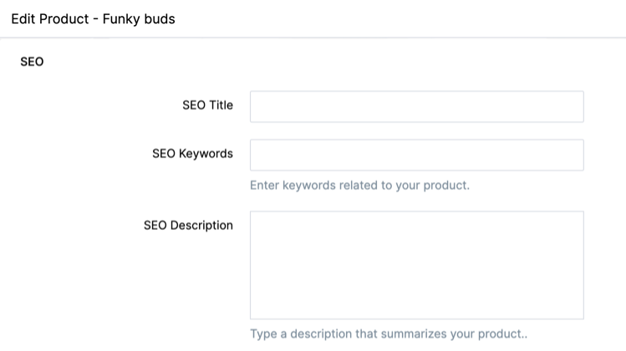Click the word "Enter" in the keywords hint

pos(266,186)
